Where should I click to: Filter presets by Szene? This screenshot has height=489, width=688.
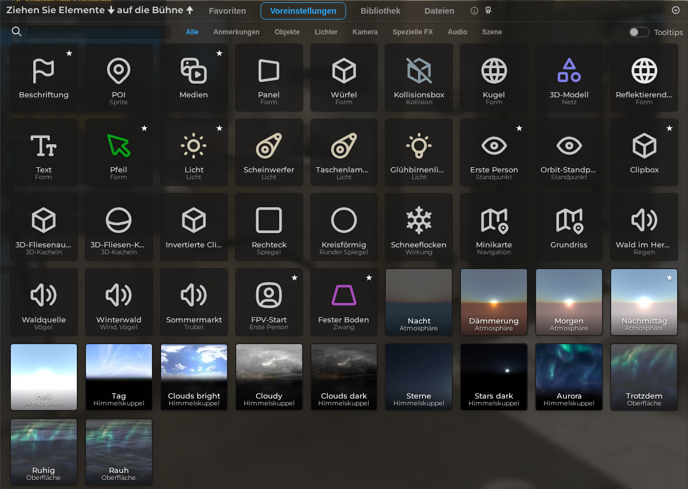pyautogui.click(x=492, y=32)
